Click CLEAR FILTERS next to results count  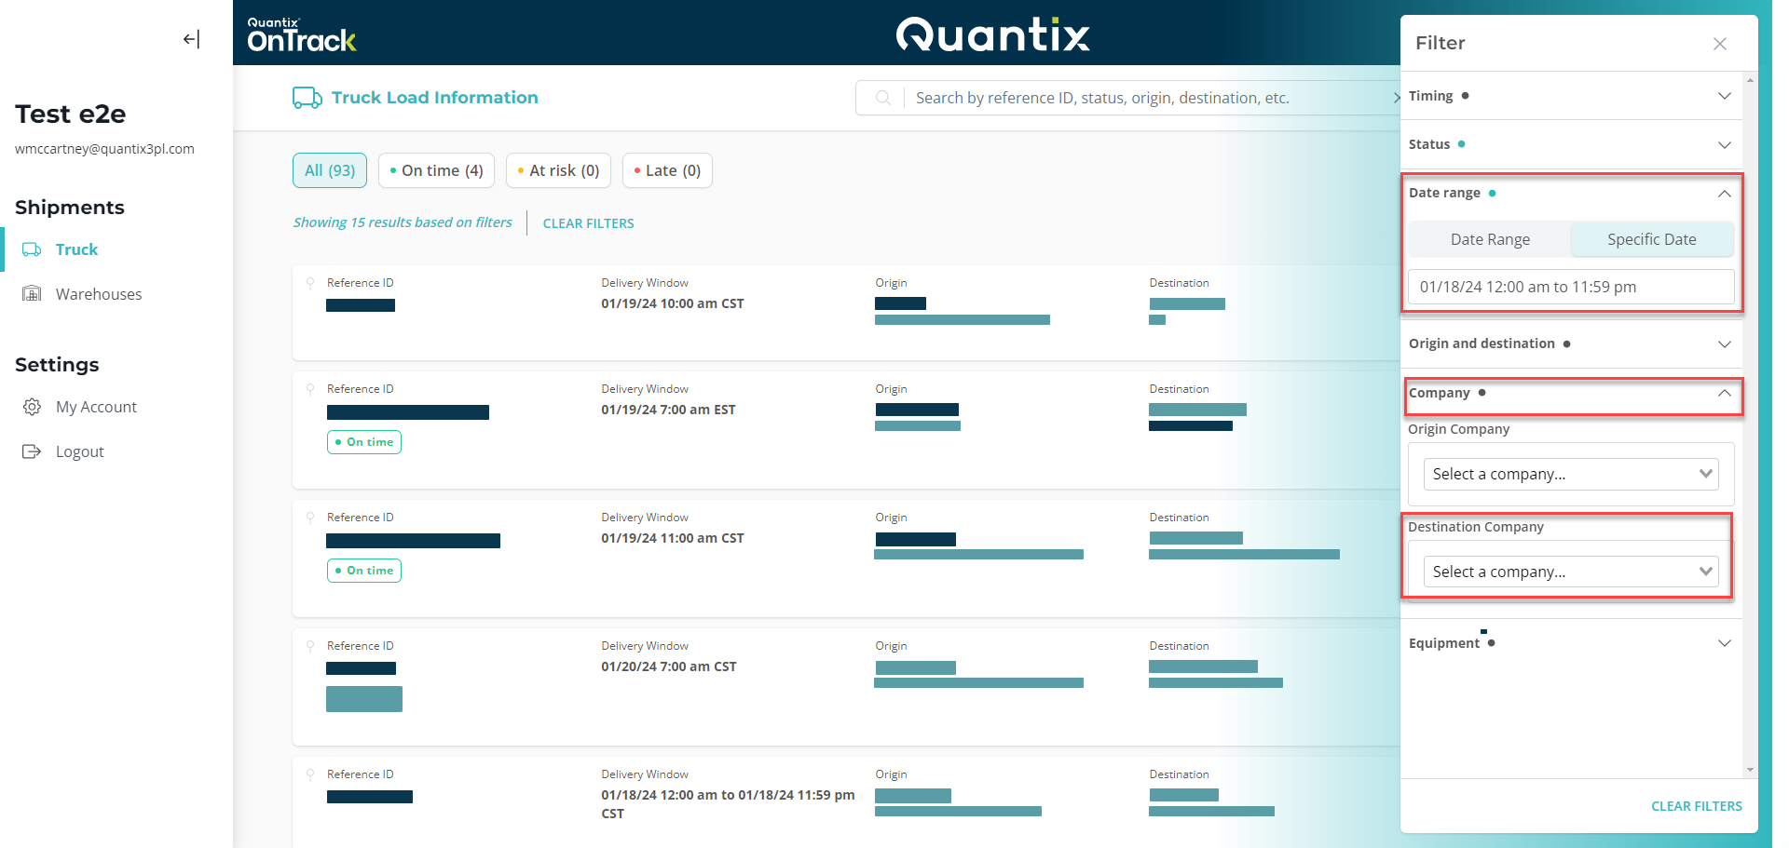tap(588, 223)
